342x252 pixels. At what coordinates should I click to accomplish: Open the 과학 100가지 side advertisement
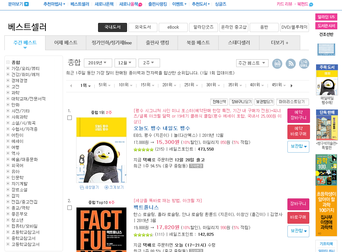click(326, 195)
